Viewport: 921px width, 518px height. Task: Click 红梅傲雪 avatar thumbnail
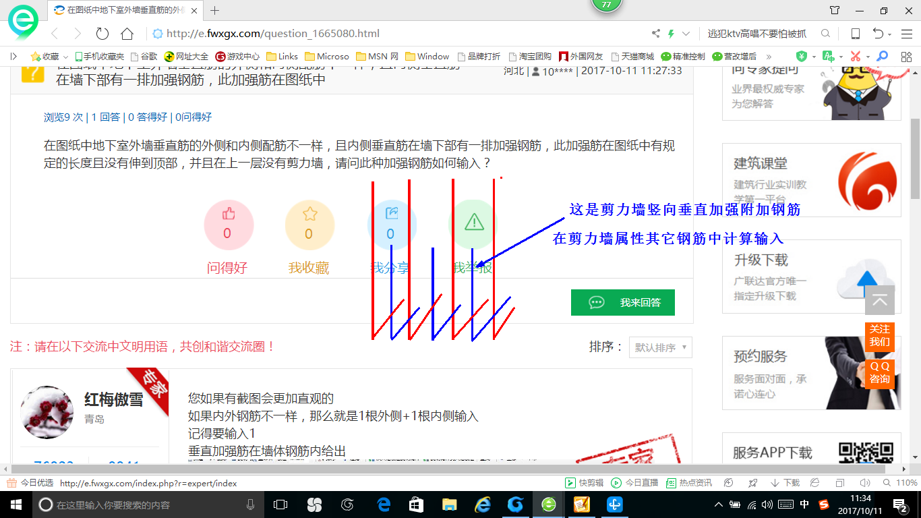pyautogui.click(x=47, y=412)
